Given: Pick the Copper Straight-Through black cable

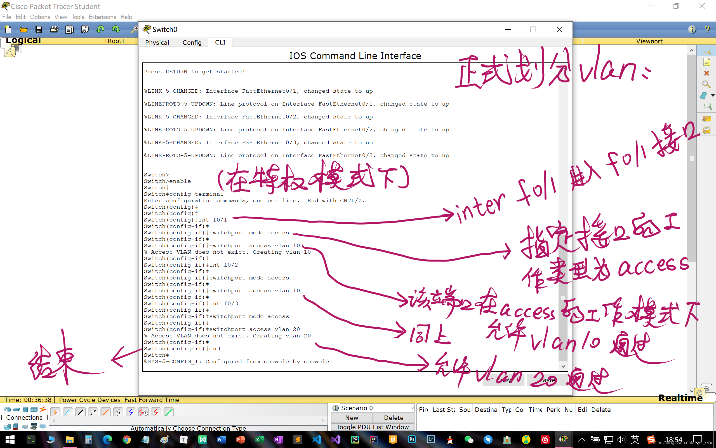Looking at the screenshot, I should (80, 412).
